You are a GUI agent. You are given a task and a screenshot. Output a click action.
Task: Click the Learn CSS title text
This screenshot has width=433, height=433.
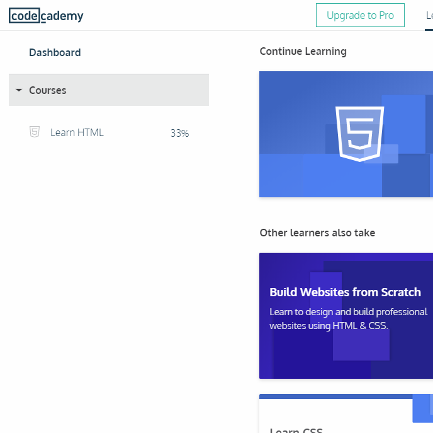(x=296, y=430)
